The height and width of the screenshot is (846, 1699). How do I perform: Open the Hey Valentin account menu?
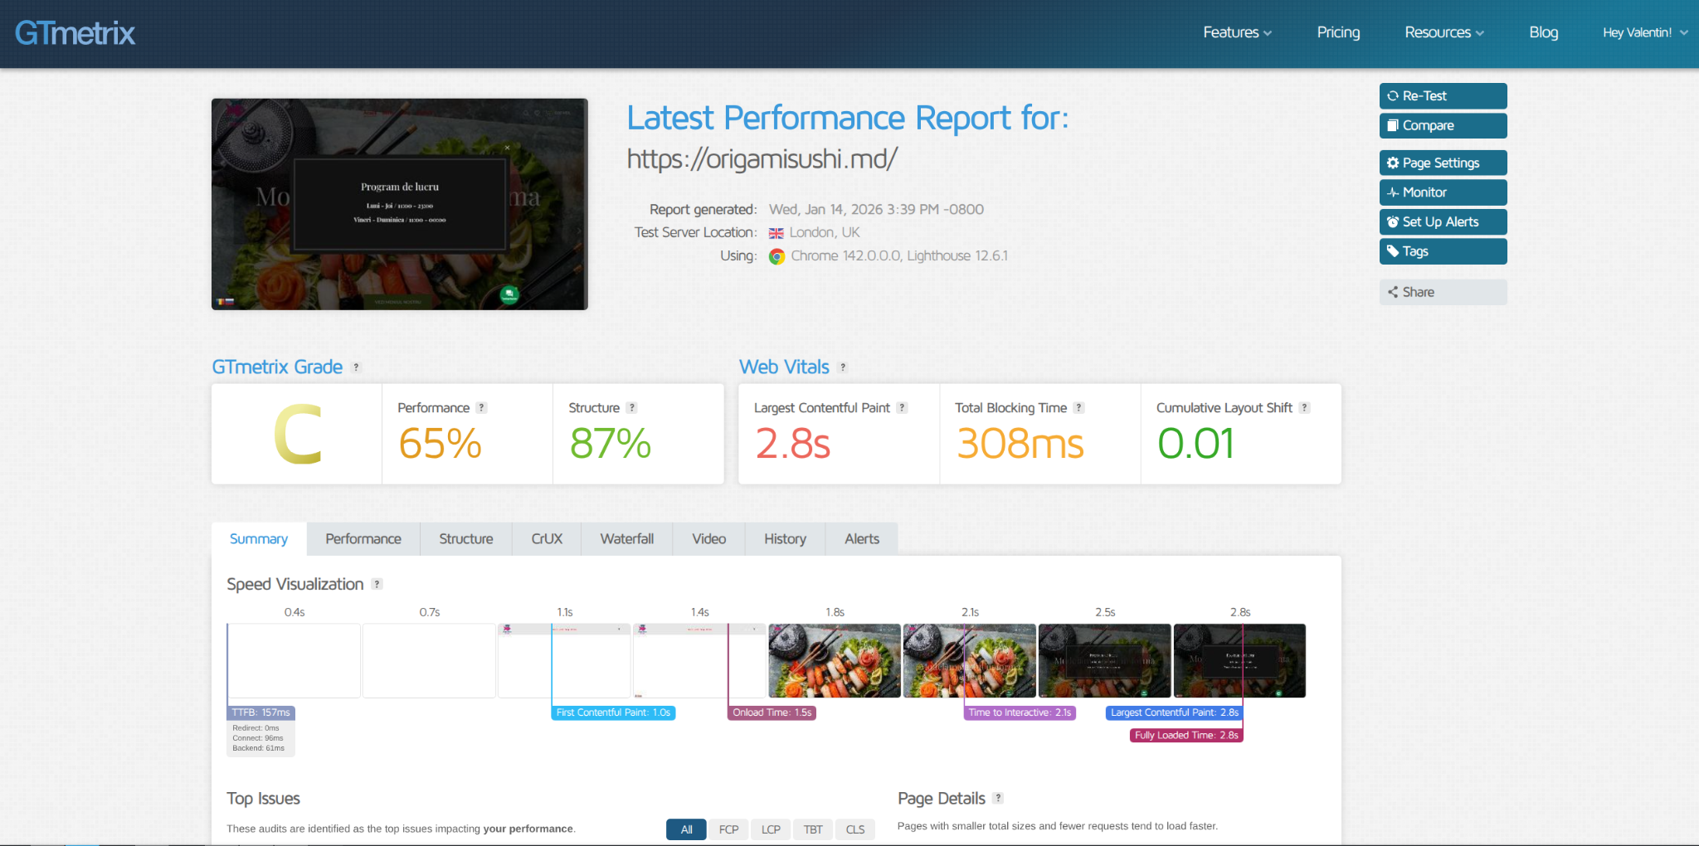(1644, 32)
